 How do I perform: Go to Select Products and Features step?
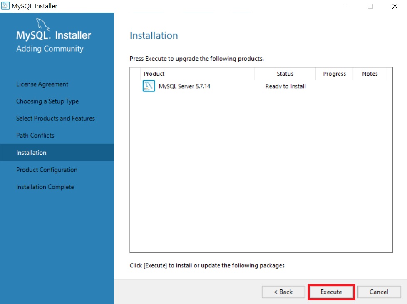coord(55,118)
